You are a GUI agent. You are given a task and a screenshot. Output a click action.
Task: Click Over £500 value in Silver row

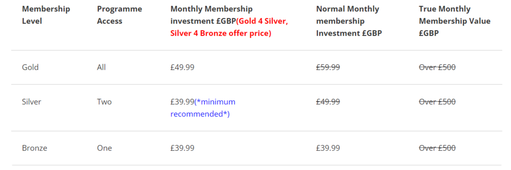437,102
